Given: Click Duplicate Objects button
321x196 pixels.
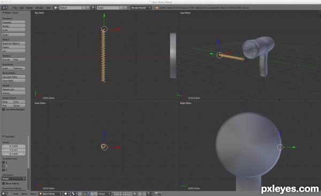Looking at the screenshot, I should [x=13, y=43].
